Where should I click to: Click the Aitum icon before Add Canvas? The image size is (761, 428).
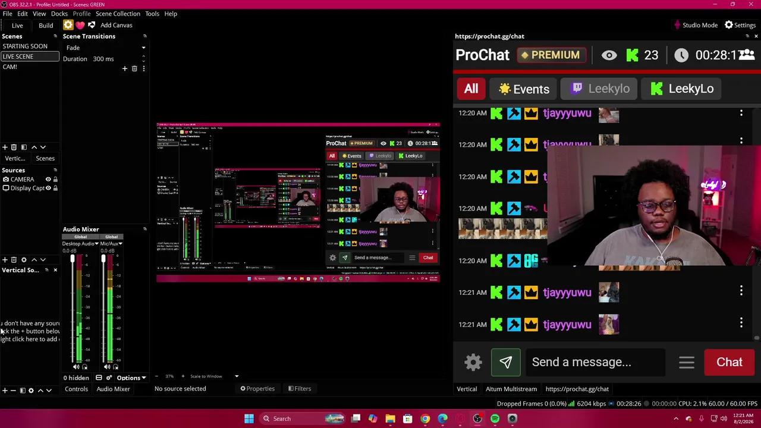92,25
